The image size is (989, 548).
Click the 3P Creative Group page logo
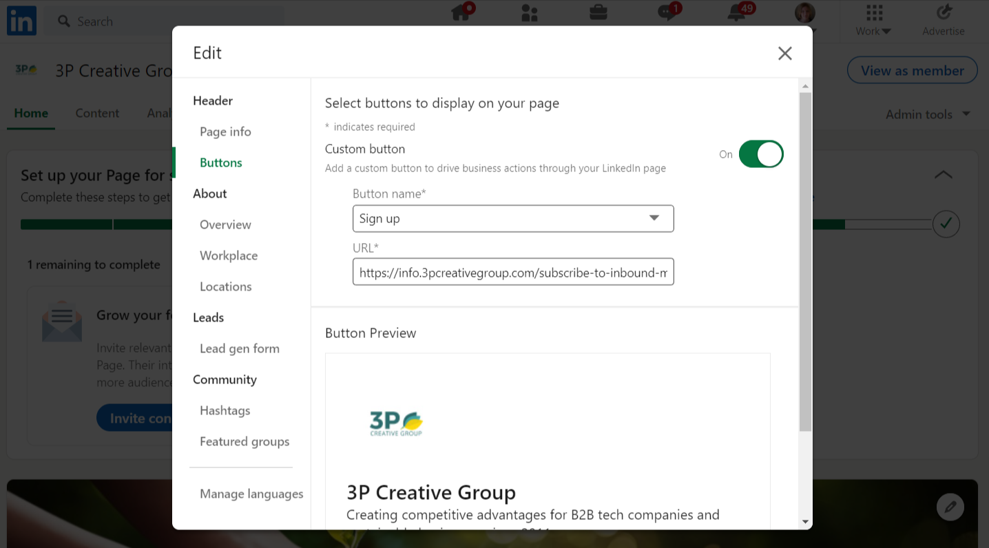click(26, 70)
